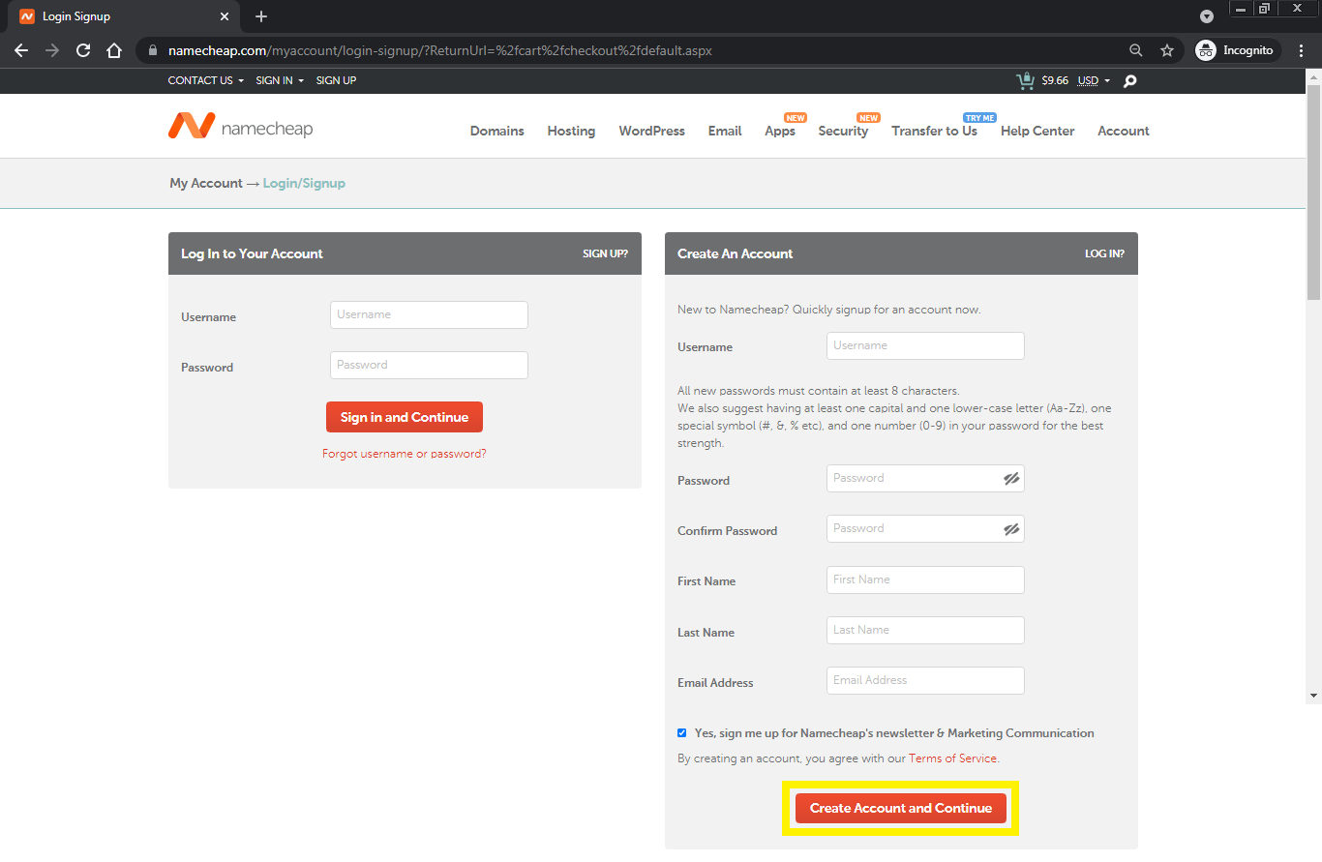Click the browser address bar URL

point(439,50)
